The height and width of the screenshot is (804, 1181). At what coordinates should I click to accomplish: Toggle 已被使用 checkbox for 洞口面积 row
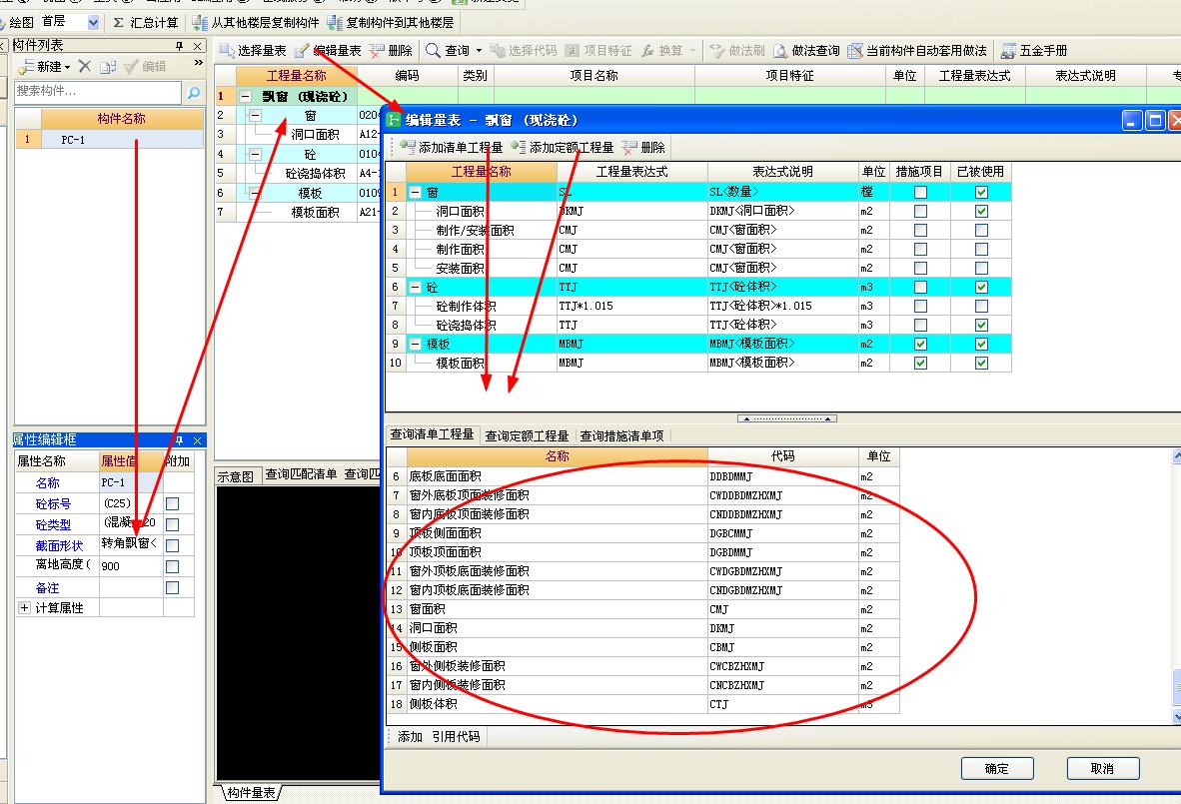click(x=981, y=211)
